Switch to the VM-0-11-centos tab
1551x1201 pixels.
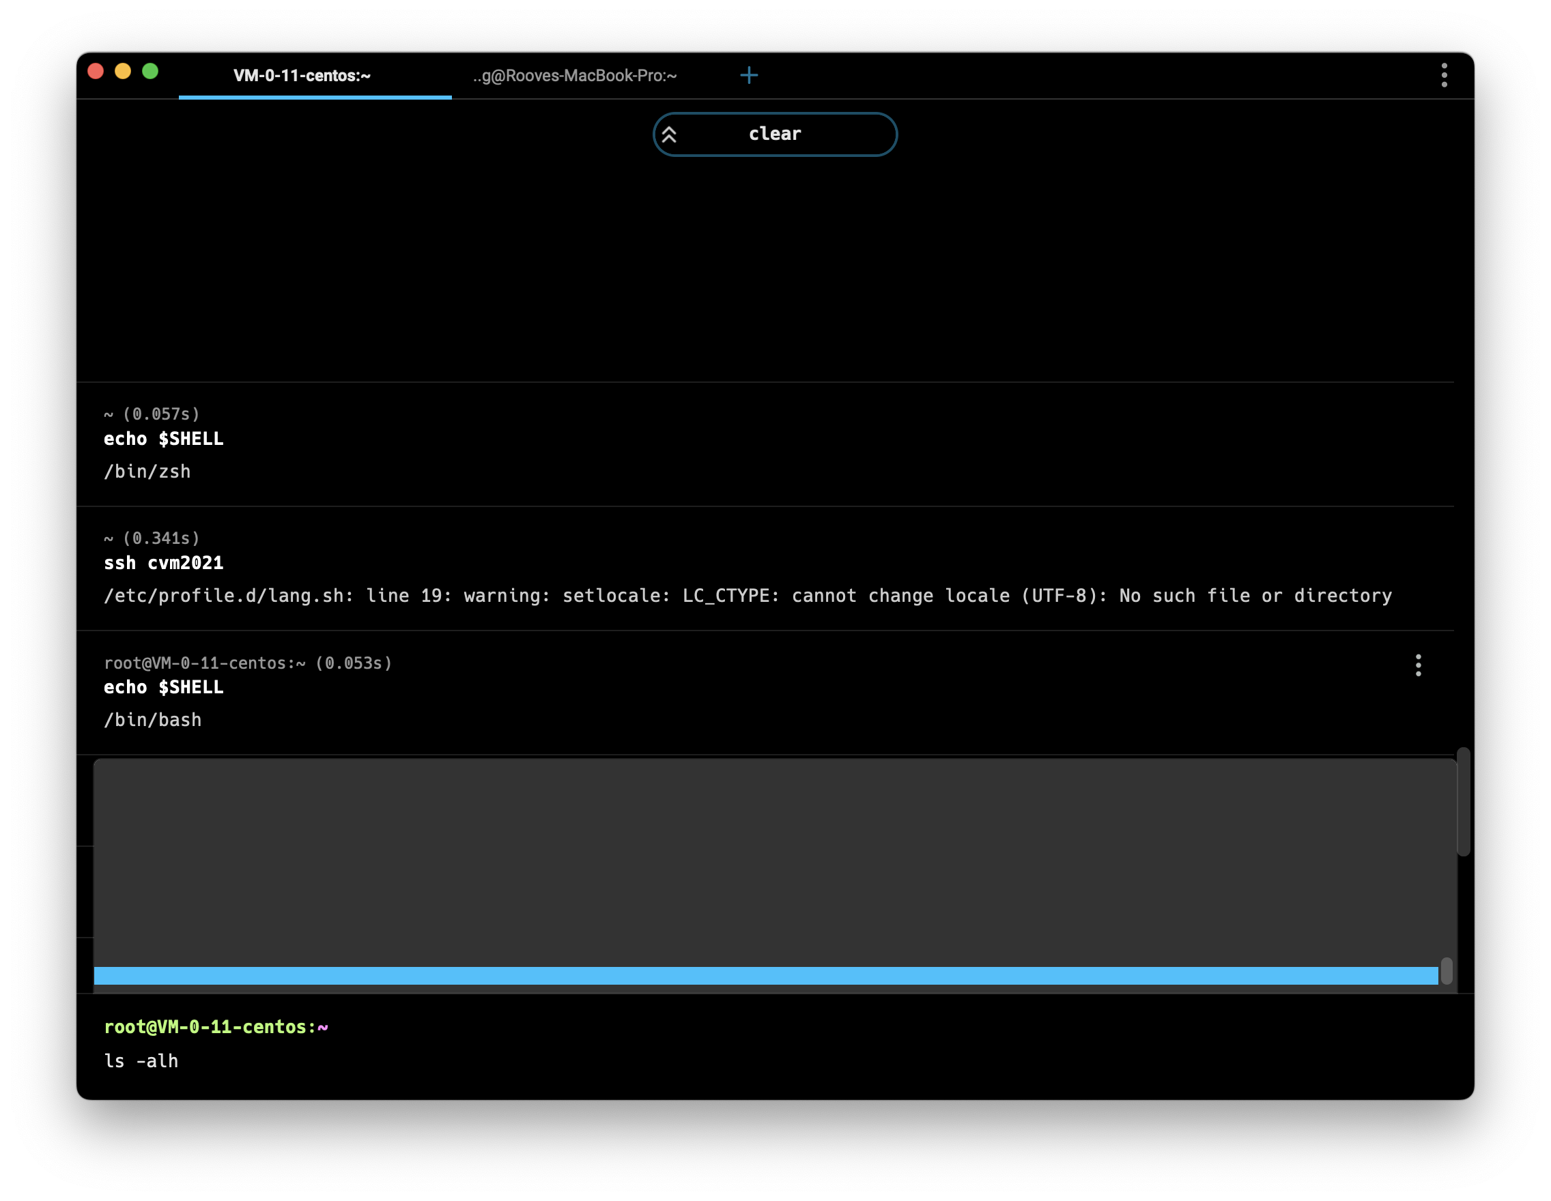tap(302, 76)
